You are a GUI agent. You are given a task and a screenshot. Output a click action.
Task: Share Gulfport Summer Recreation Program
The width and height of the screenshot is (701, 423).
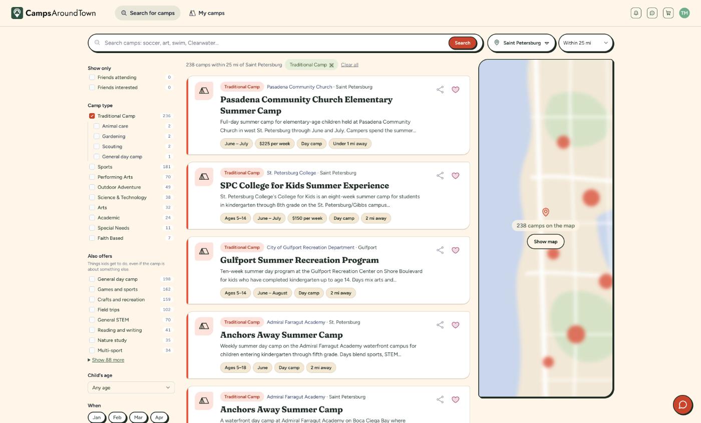tap(440, 250)
